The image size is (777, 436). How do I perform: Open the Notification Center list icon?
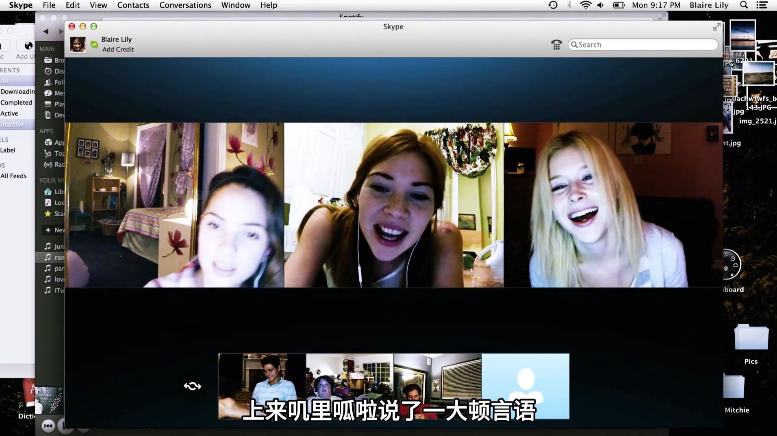[762, 5]
